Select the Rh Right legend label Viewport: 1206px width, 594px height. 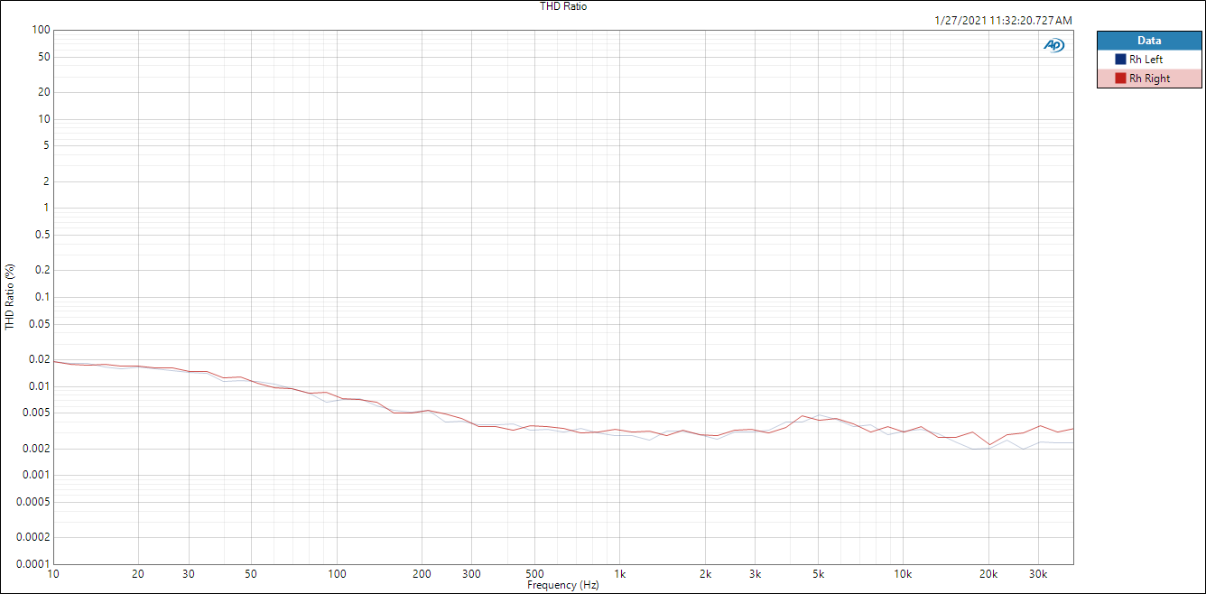point(1149,79)
